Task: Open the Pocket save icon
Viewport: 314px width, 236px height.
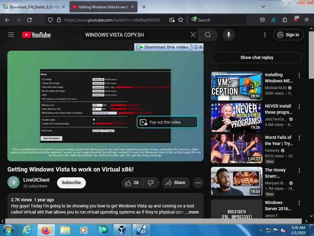Action: [262, 20]
